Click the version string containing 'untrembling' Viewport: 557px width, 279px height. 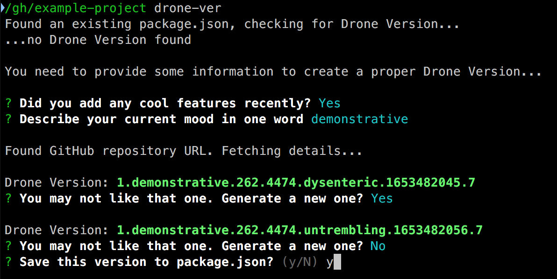300,230
